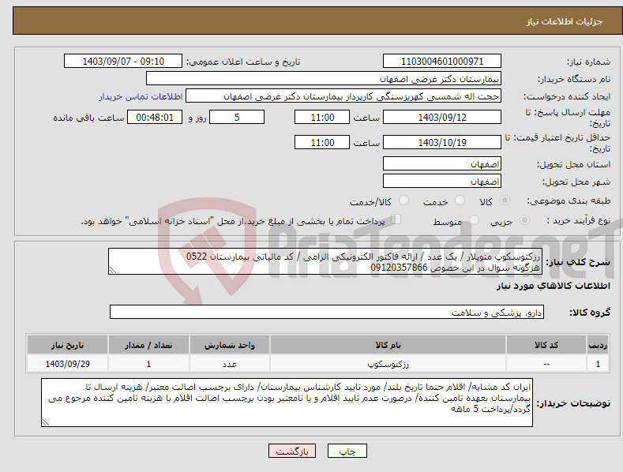Click the شماره نیاز label
The width and height of the screenshot is (623, 472).
[x=588, y=62]
